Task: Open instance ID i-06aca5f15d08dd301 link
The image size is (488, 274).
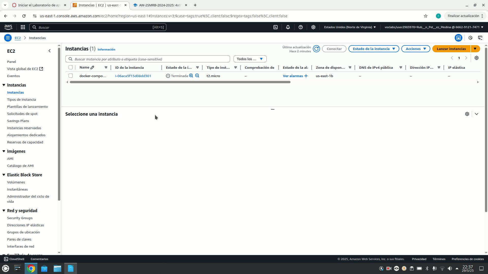Action: 133,76
